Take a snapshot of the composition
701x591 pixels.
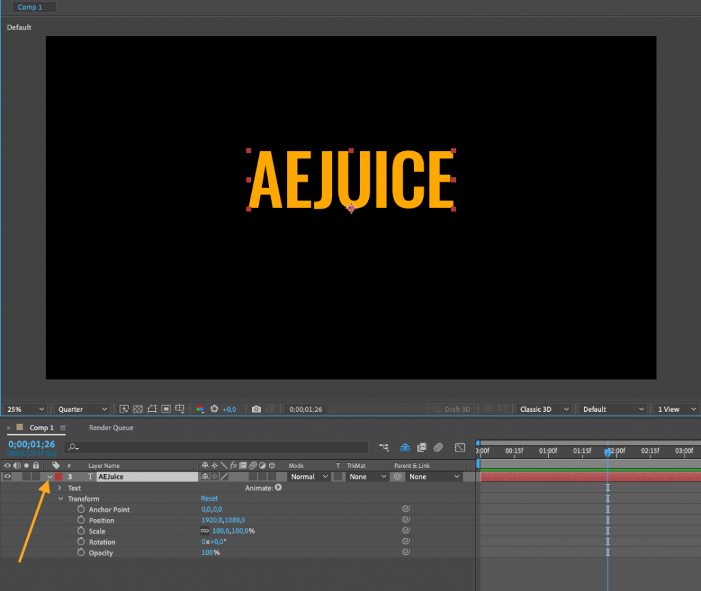[x=255, y=408]
